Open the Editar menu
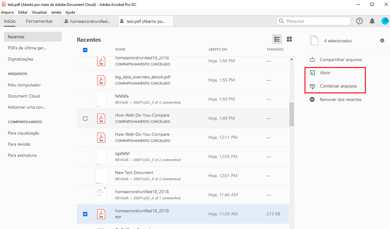390x229 pixels. click(23, 12)
